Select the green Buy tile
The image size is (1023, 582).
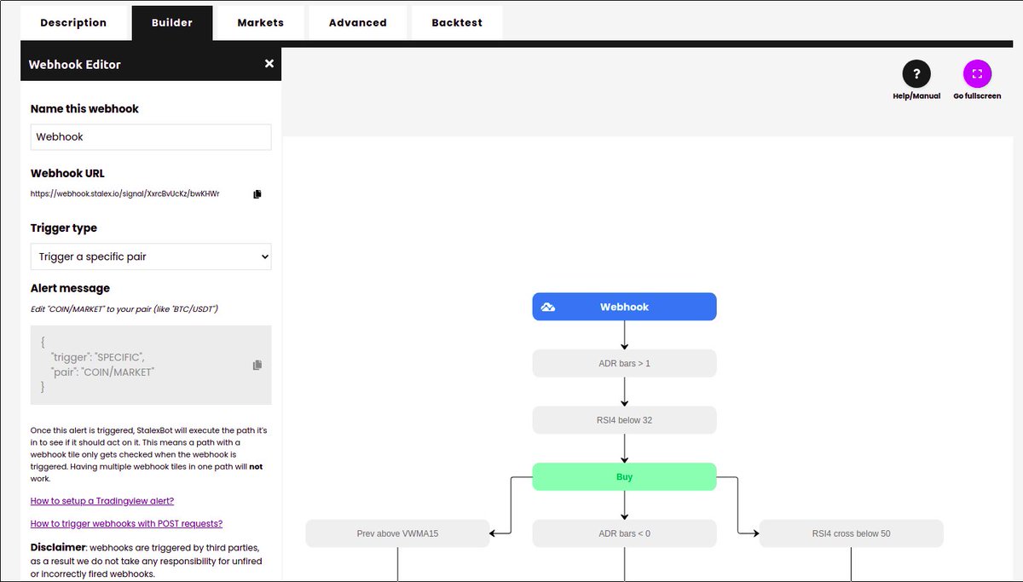click(x=624, y=476)
